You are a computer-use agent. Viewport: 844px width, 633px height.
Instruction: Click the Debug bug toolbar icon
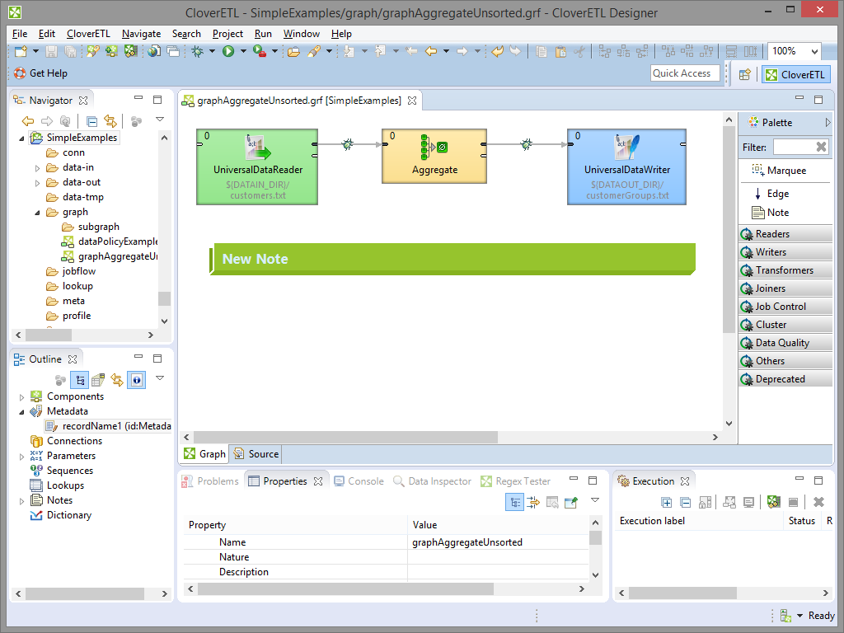(198, 51)
